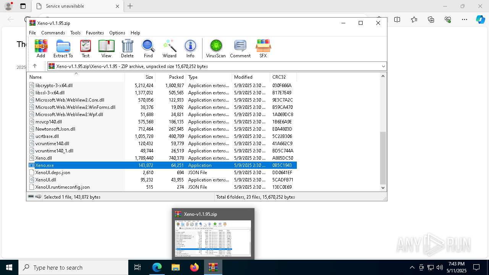Image resolution: width=489 pixels, height=275 pixels.
Task: Open the Favorites menu
Action: [x=95, y=33]
